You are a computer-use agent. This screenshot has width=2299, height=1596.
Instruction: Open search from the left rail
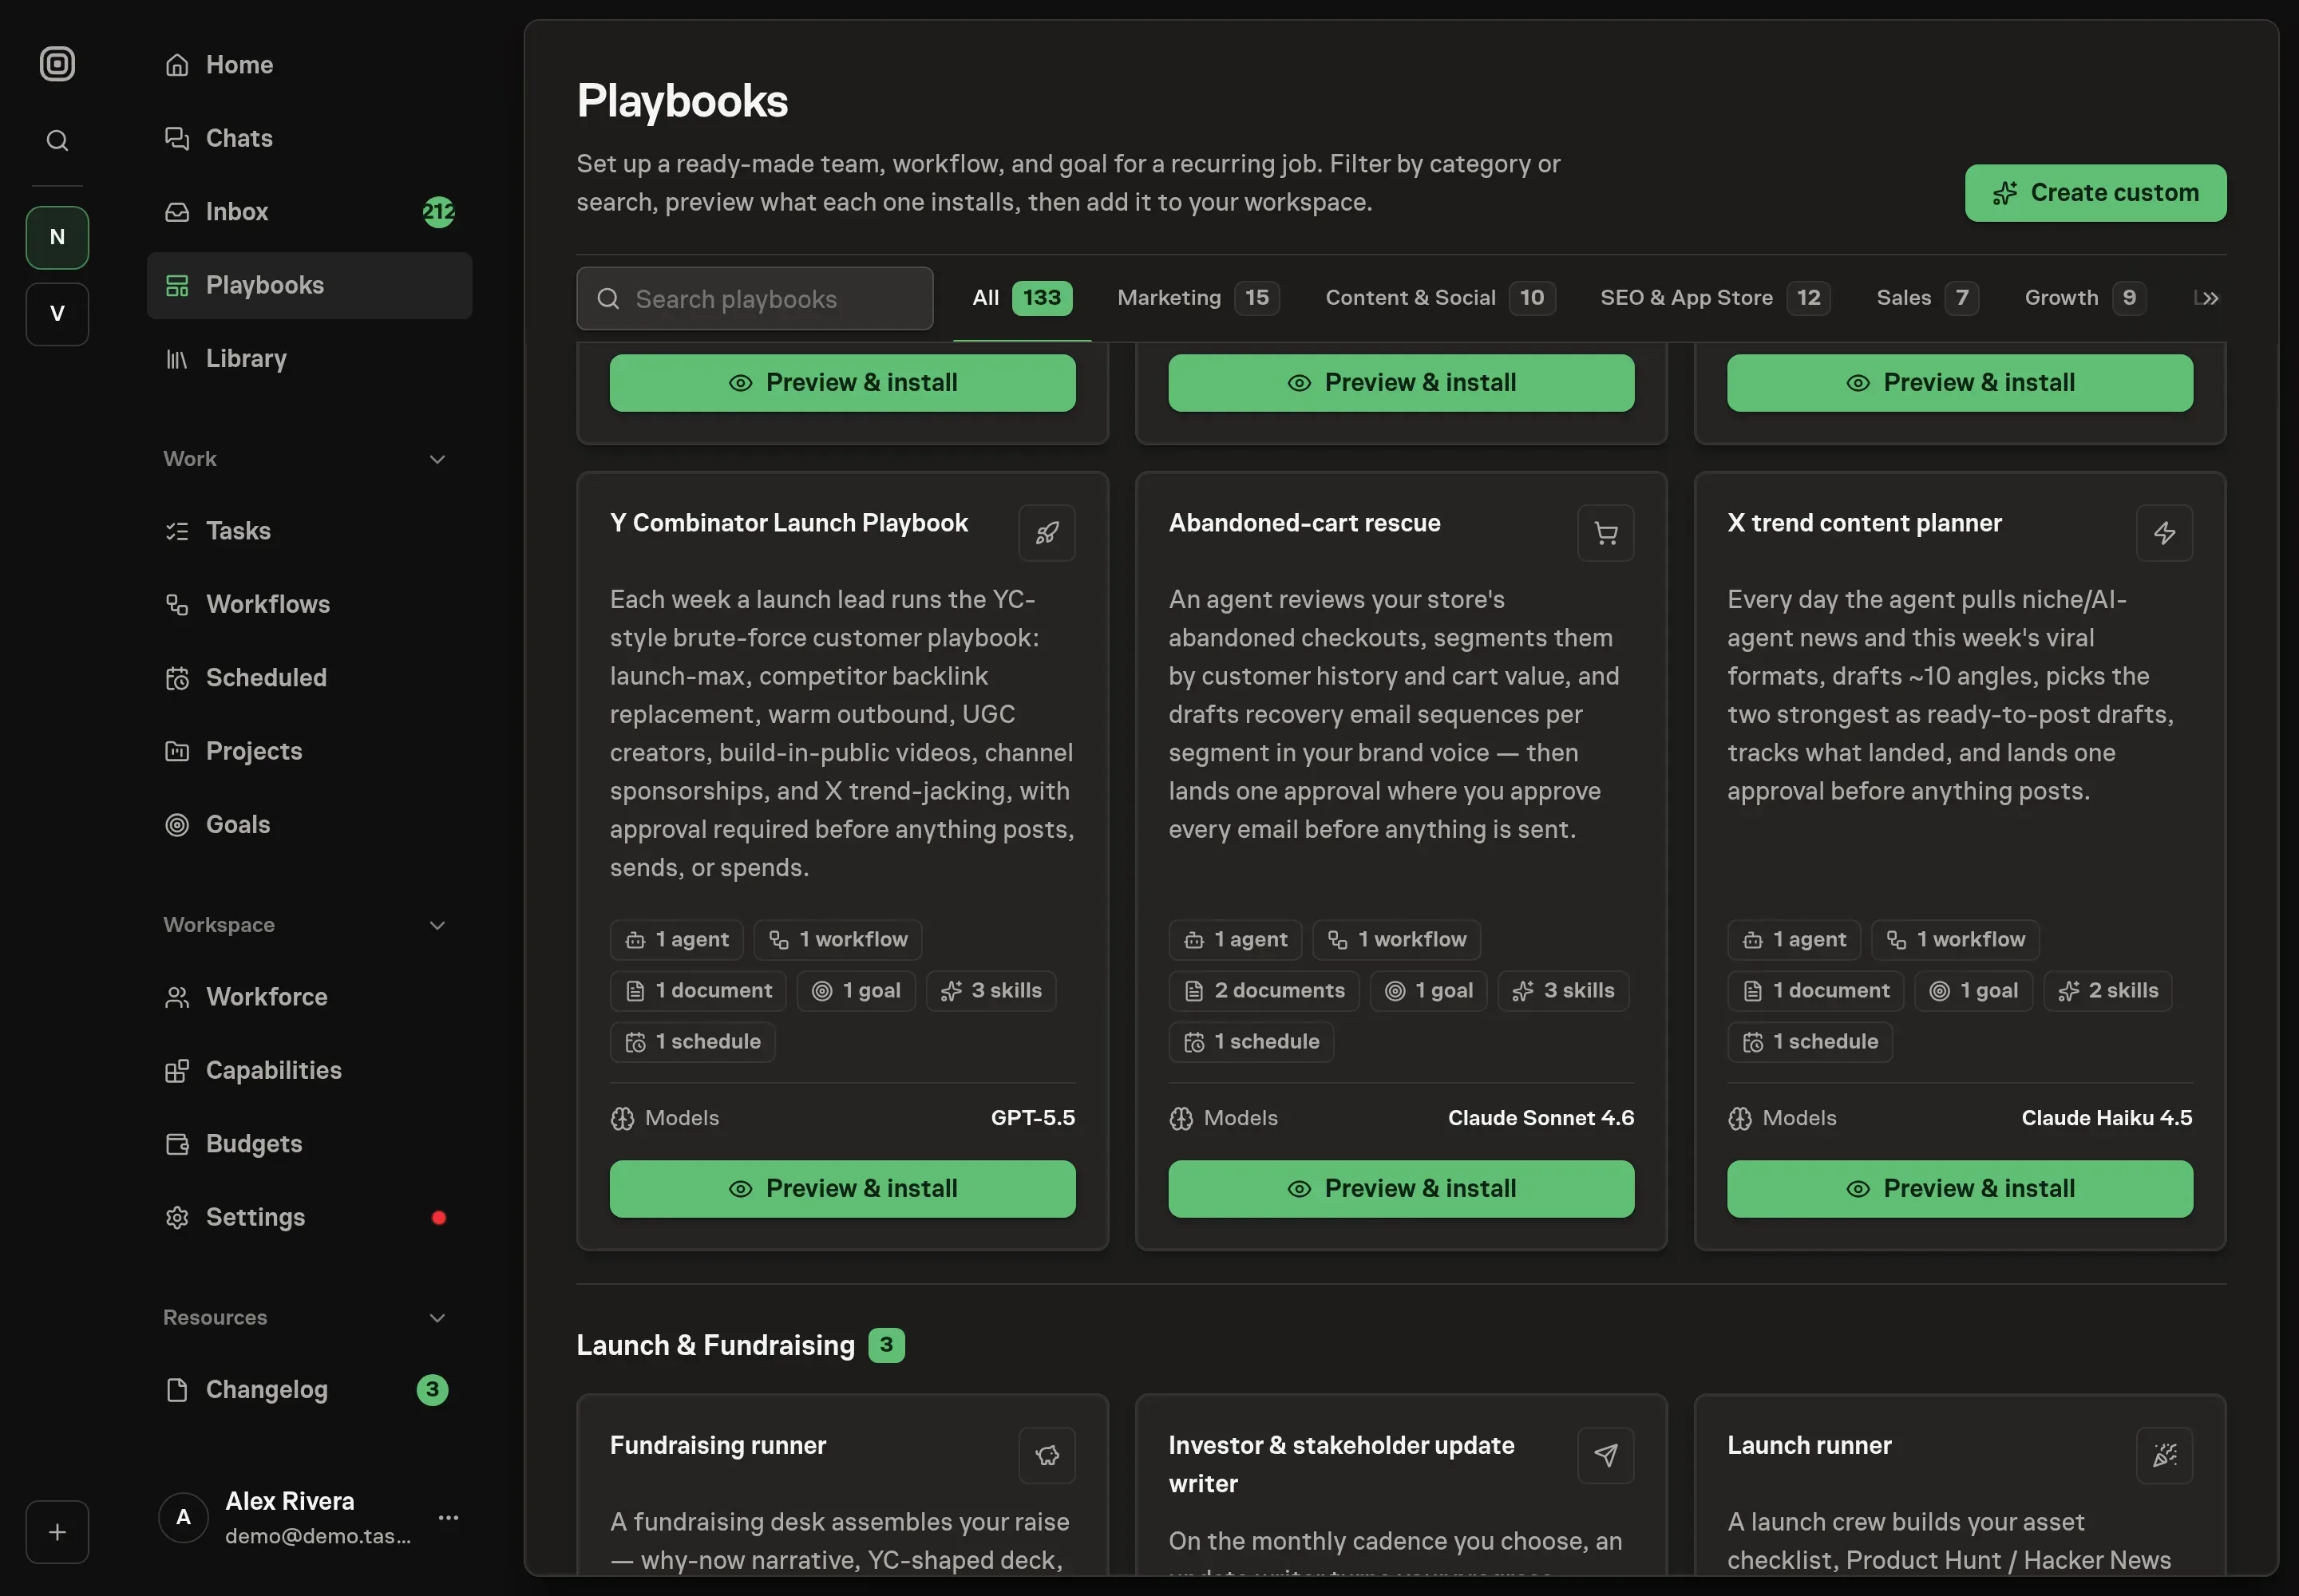[57, 141]
